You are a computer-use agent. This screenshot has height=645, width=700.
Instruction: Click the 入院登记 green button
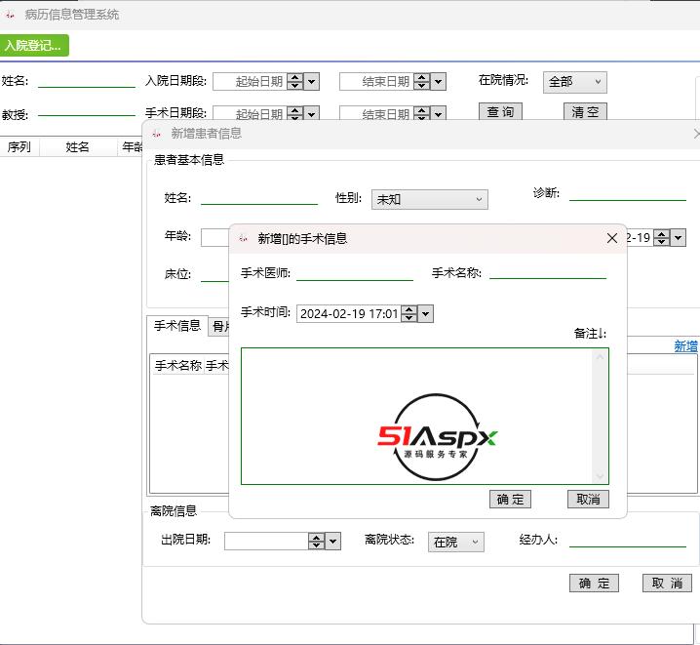[34, 45]
